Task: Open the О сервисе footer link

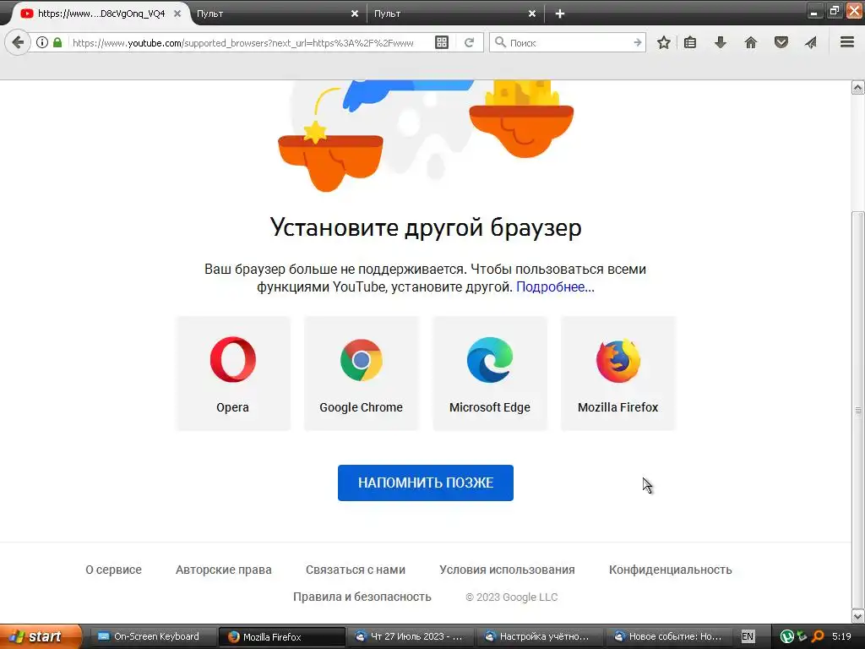Action: point(114,570)
